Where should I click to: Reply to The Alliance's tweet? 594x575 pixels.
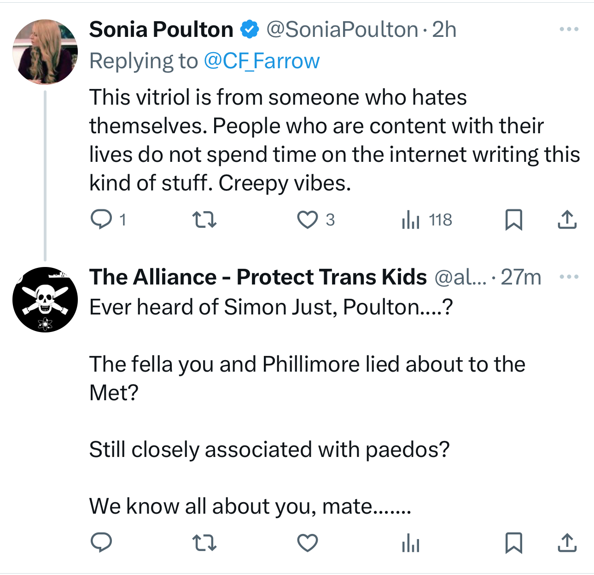(x=101, y=543)
